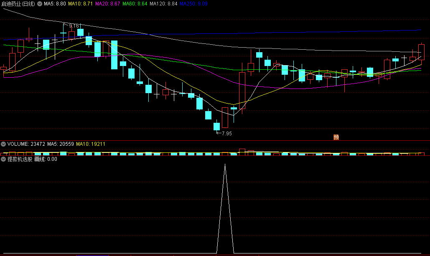Click the 9.16 high price annotation
The height and width of the screenshot is (256, 430).
tap(74, 26)
